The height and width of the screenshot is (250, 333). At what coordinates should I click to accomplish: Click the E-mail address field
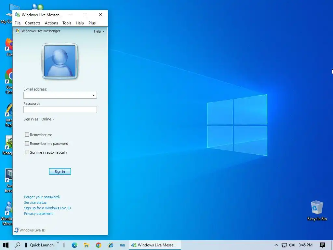[60, 95]
